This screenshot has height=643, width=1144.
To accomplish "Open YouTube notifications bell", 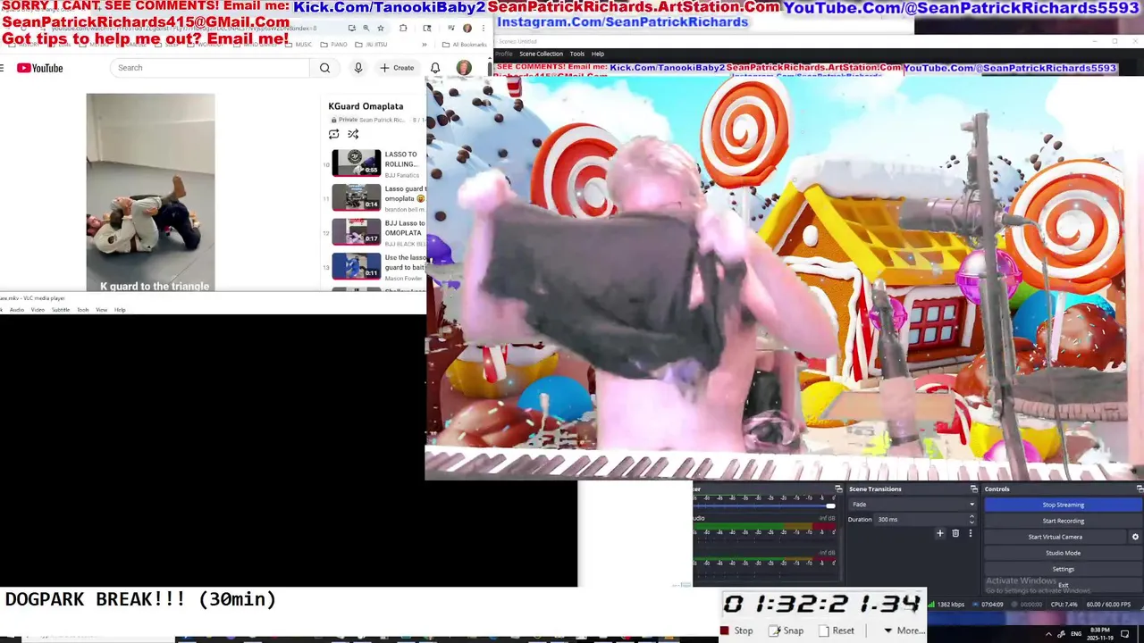I will (435, 68).
